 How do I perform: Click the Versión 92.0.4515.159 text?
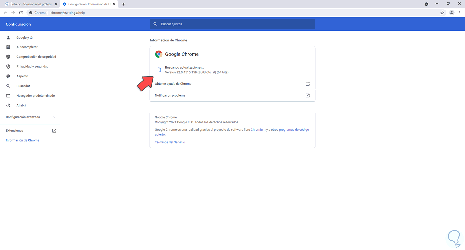197,72
